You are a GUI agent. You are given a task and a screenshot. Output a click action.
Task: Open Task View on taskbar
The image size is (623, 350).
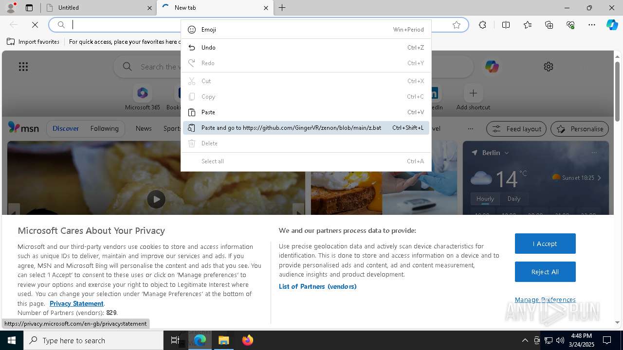click(175, 340)
